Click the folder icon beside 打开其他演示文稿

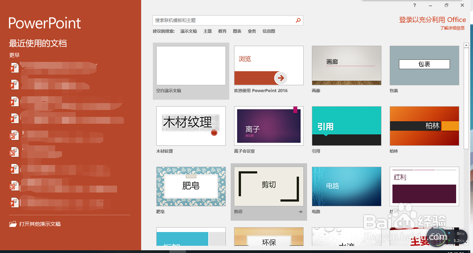point(13,224)
